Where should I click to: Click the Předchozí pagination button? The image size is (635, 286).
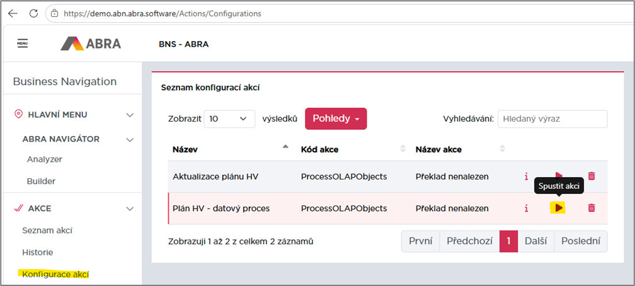tap(469, 241)
